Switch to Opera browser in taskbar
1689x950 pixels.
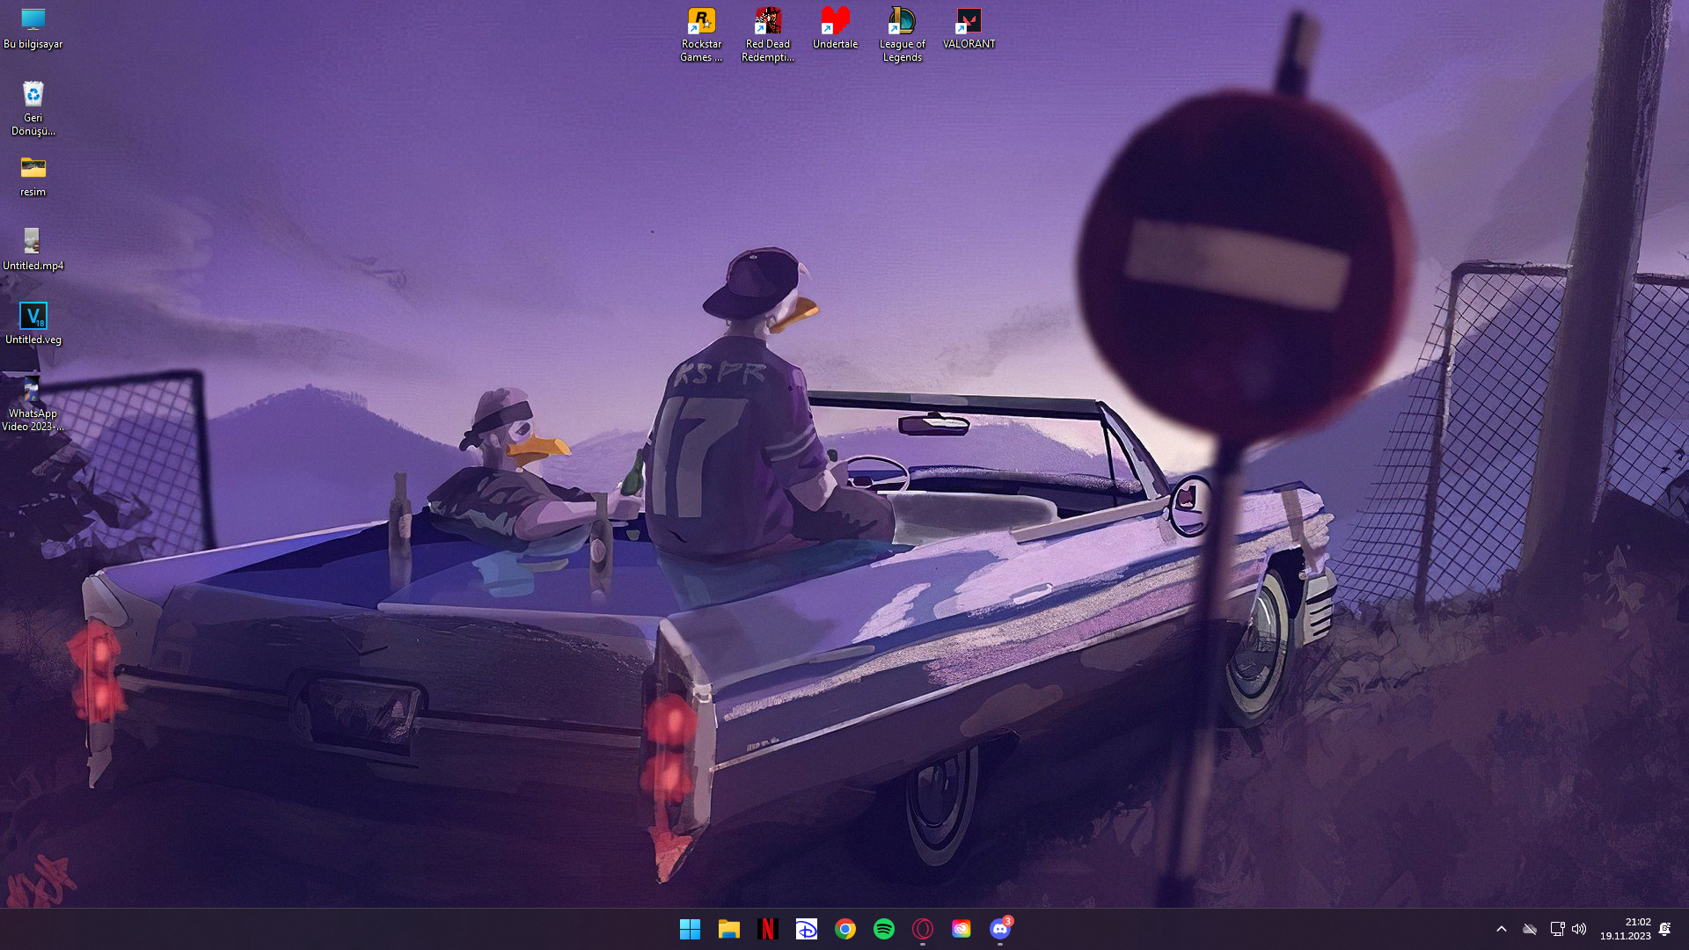922,929
